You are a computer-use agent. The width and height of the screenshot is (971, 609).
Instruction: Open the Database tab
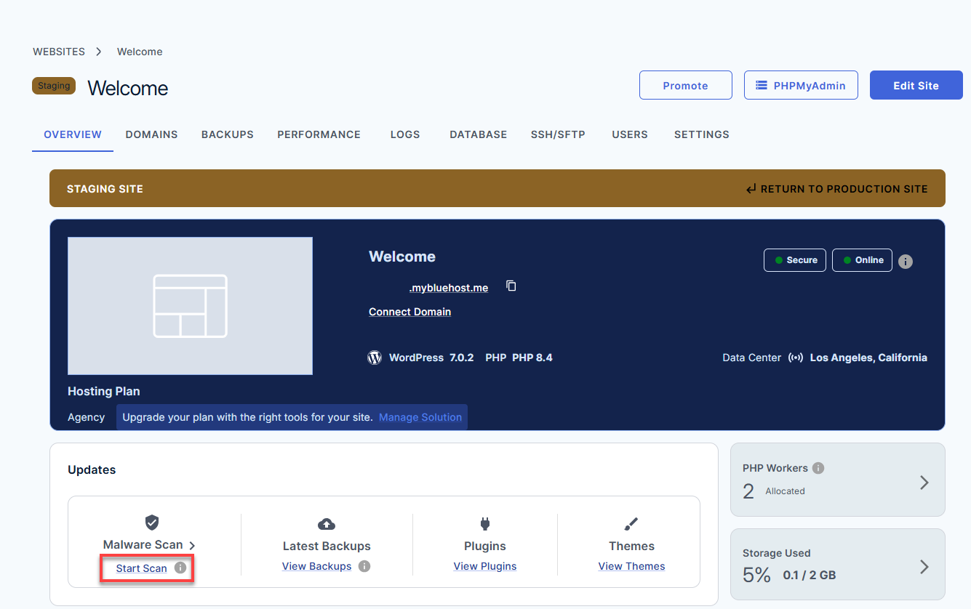pos(479,134)
